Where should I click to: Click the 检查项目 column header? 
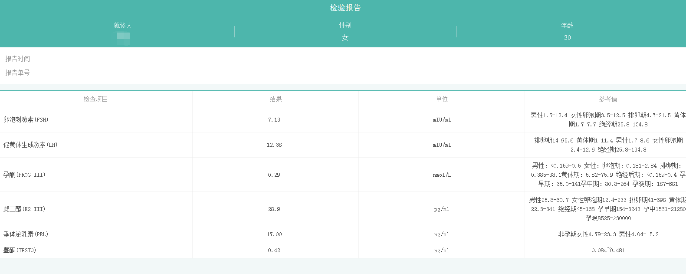96,99
